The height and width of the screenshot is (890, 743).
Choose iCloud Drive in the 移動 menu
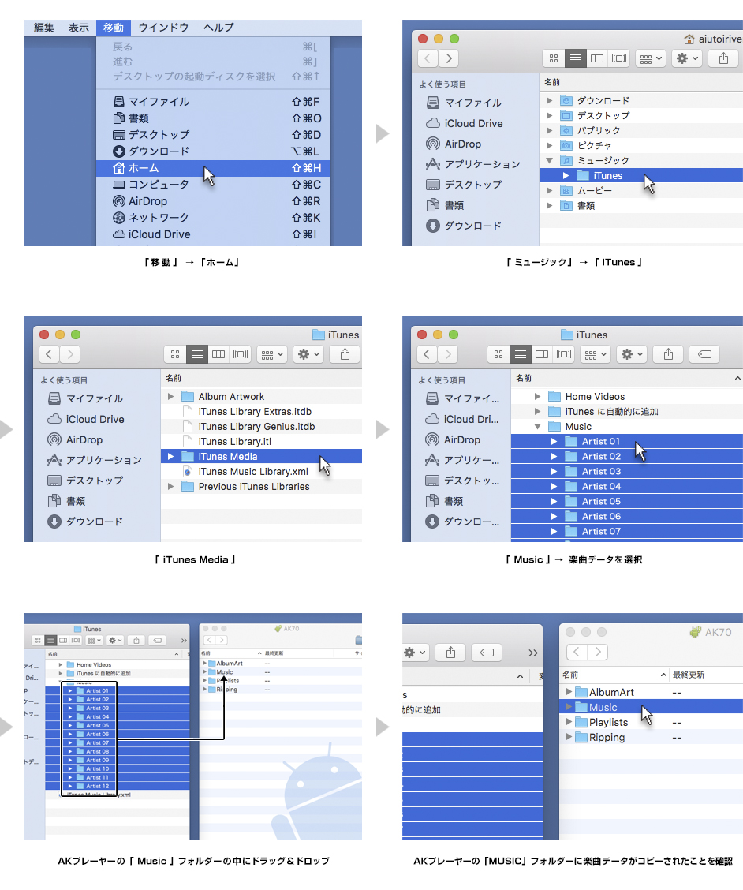[x=213, y=234]
